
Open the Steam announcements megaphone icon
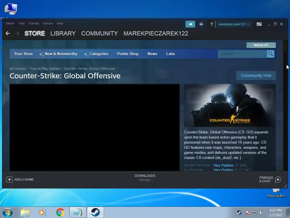click(x=190, y=24)
